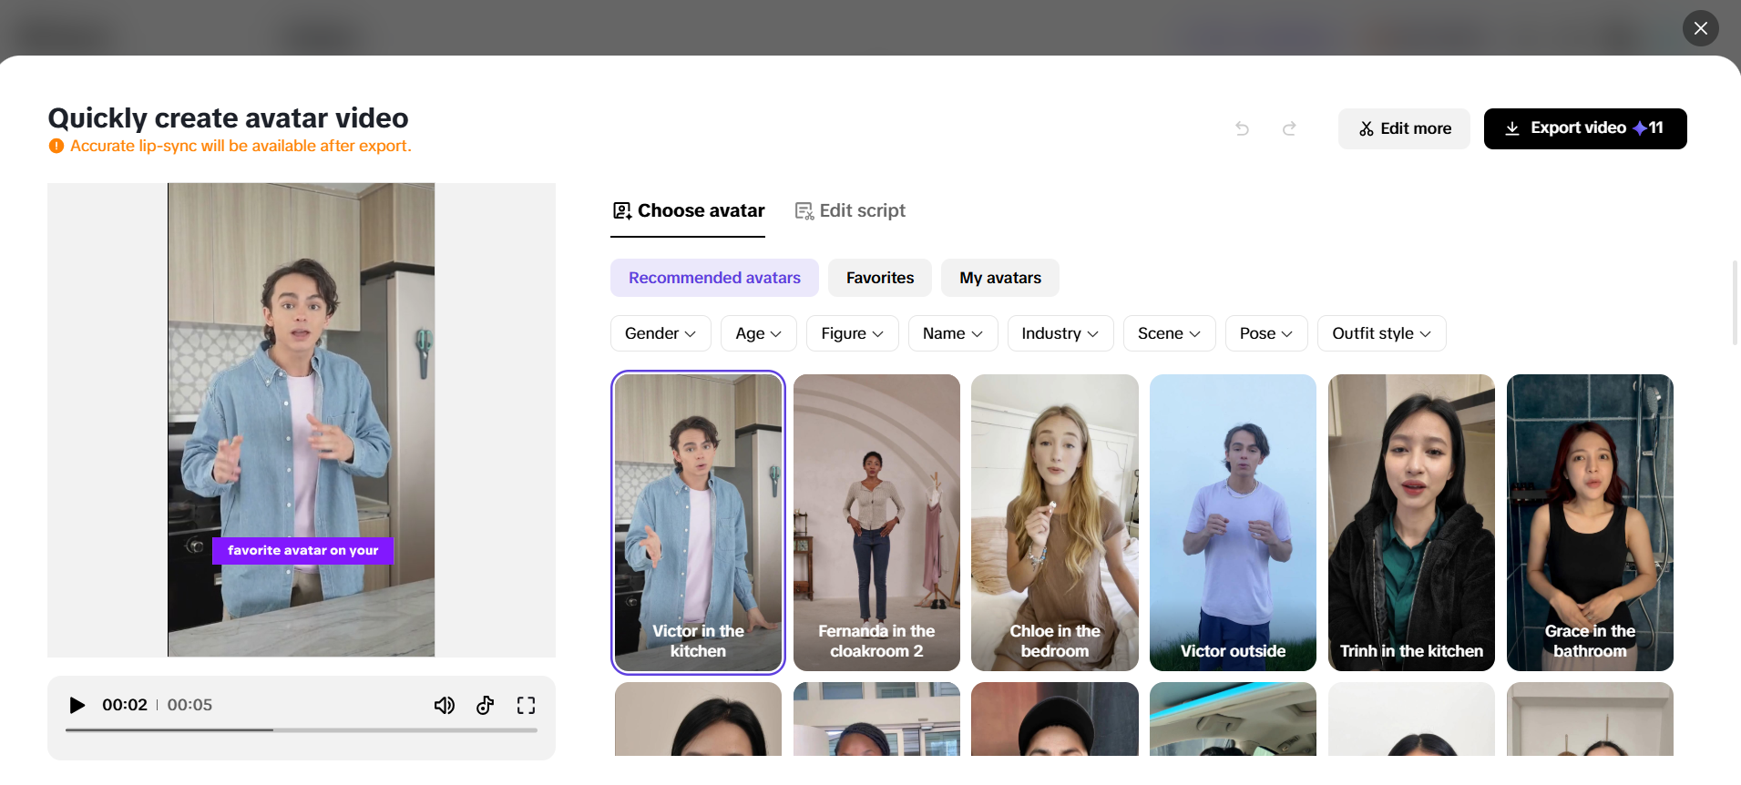The image size is (1741, 785).
Task: Click Edit more button
Action: pyautogui.click(x=1404, y=128)
